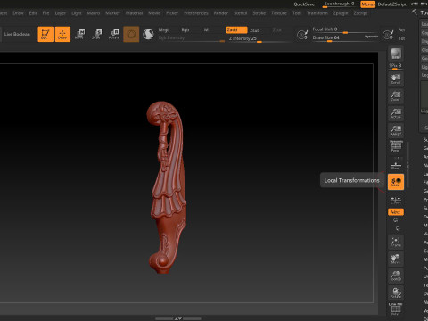The height and width of the screenshot is (321, 428).
Task: Open the Preferences menu
Action: pos(196,13)
